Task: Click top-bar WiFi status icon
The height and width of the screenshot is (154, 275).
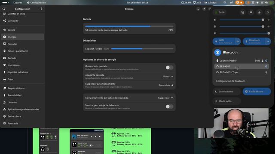Action: point(257,3)
